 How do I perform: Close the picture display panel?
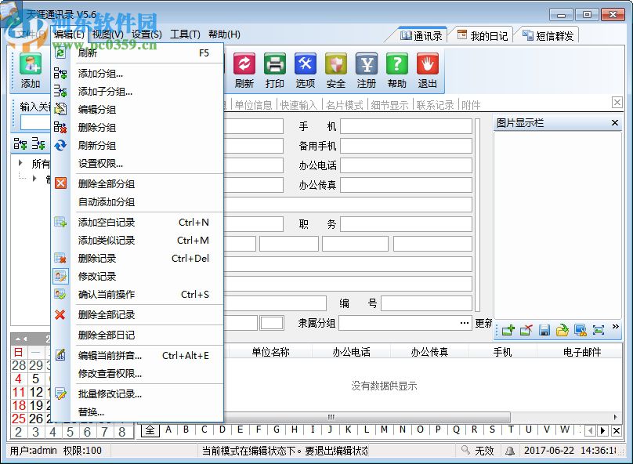pos(615,122)
